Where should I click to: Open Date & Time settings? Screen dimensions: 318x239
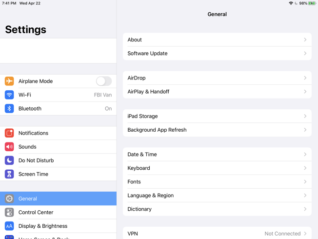click(217, 155)
